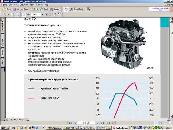The width and height of the screenshot is (173, 130).
Task: Click green Previous View arrow
Action: [109, 123]
